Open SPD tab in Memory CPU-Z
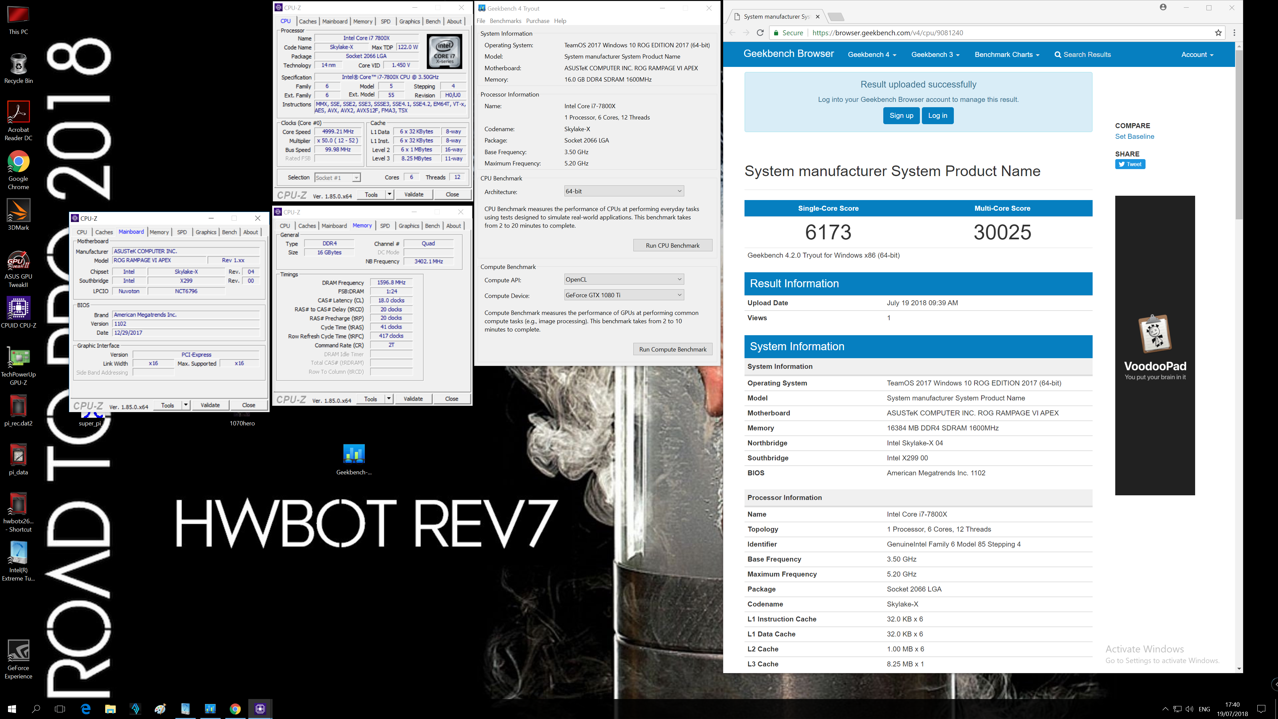The height and width of the screenshot is (719, 1278). tap(385, 226)
